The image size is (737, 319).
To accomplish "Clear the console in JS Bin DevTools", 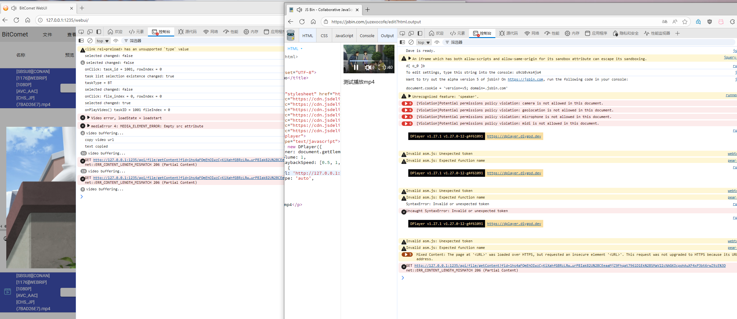I will click(411, 42).
